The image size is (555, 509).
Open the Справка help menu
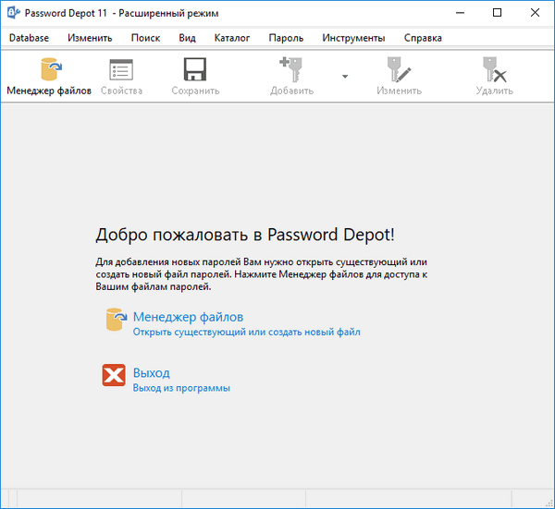click(x=423, y=38)
